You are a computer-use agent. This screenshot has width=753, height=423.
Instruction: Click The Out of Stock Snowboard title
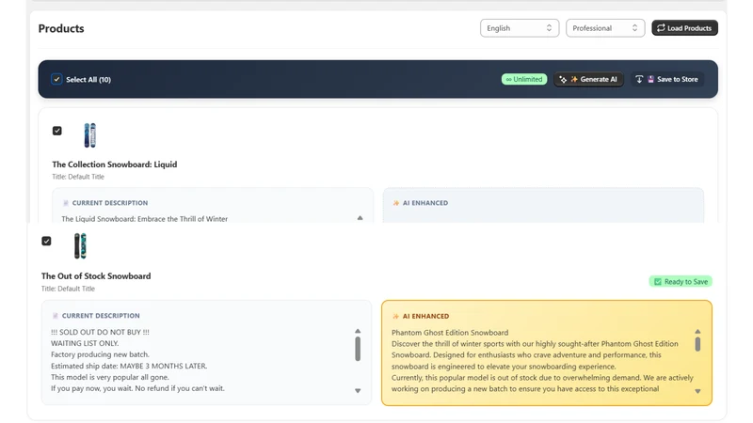pos(96,276)
